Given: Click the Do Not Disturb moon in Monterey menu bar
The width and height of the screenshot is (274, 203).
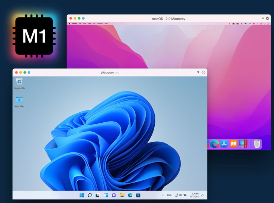Looking at the screenshot, I should [x=242, y=23].
